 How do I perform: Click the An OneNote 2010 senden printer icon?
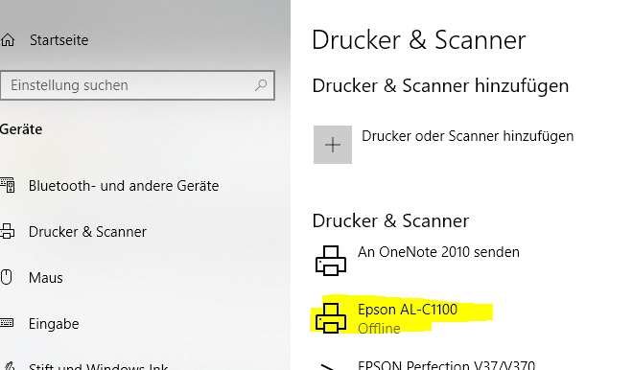(331, 261)
